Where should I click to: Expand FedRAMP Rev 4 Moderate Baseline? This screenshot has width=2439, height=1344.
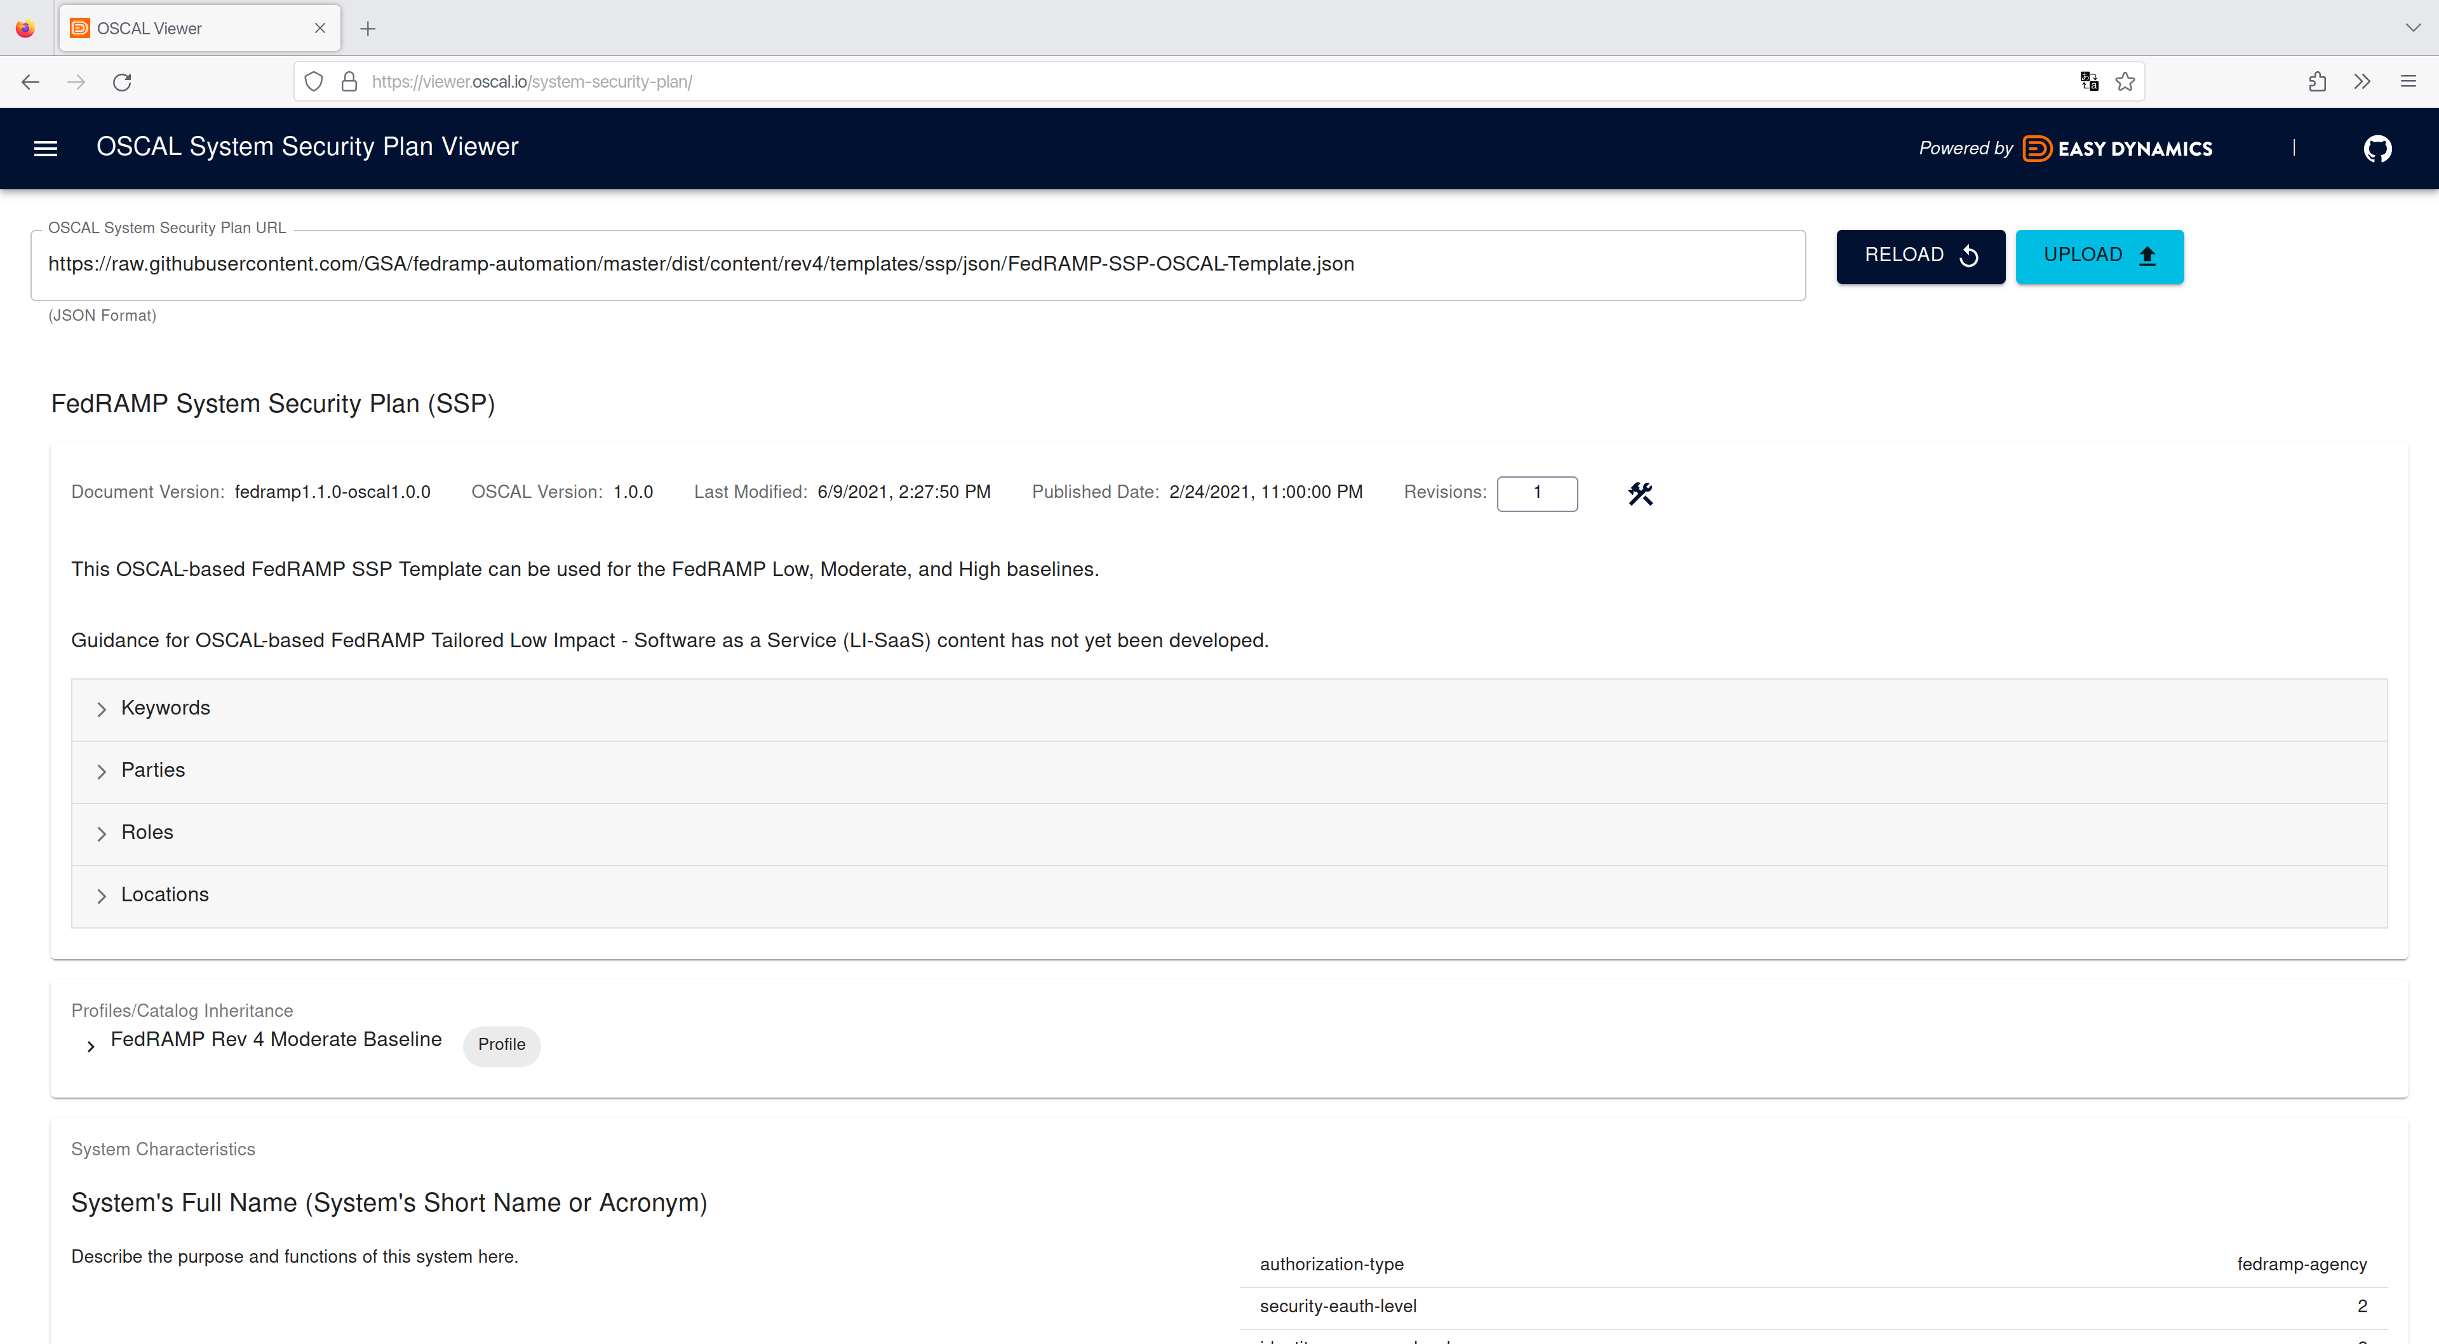(x=91, y=1045)
